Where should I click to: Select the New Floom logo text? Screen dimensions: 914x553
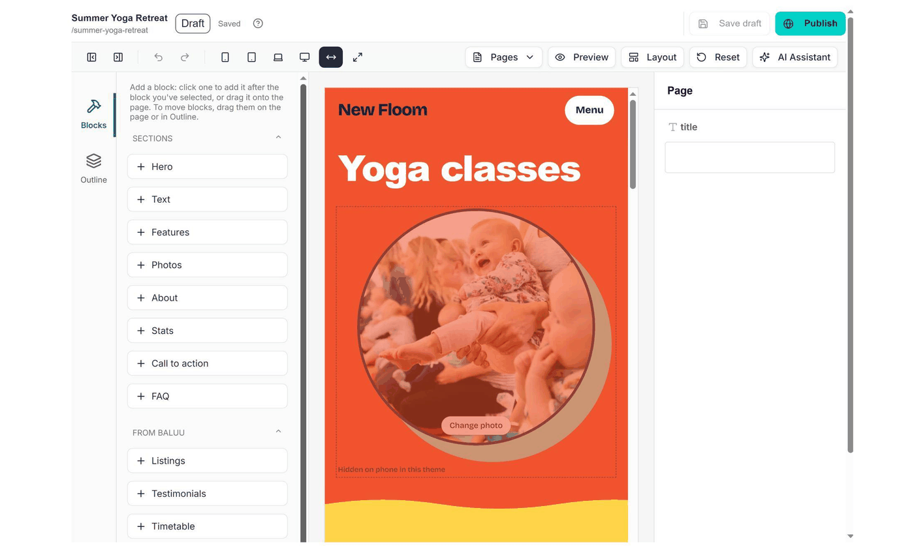383,110
